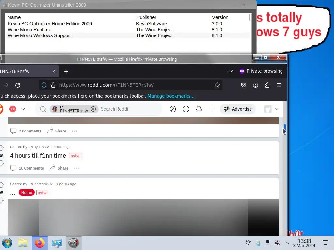Open the Manage bookmarks link

171,96
